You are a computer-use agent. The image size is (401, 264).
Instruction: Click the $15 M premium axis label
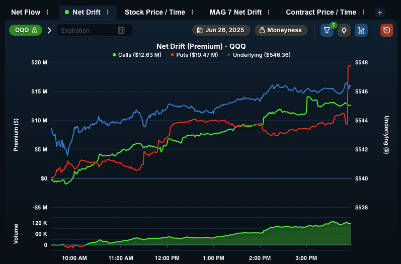(39, 92)
